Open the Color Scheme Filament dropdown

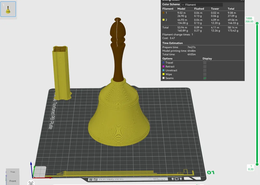click(x=202, y=5)
